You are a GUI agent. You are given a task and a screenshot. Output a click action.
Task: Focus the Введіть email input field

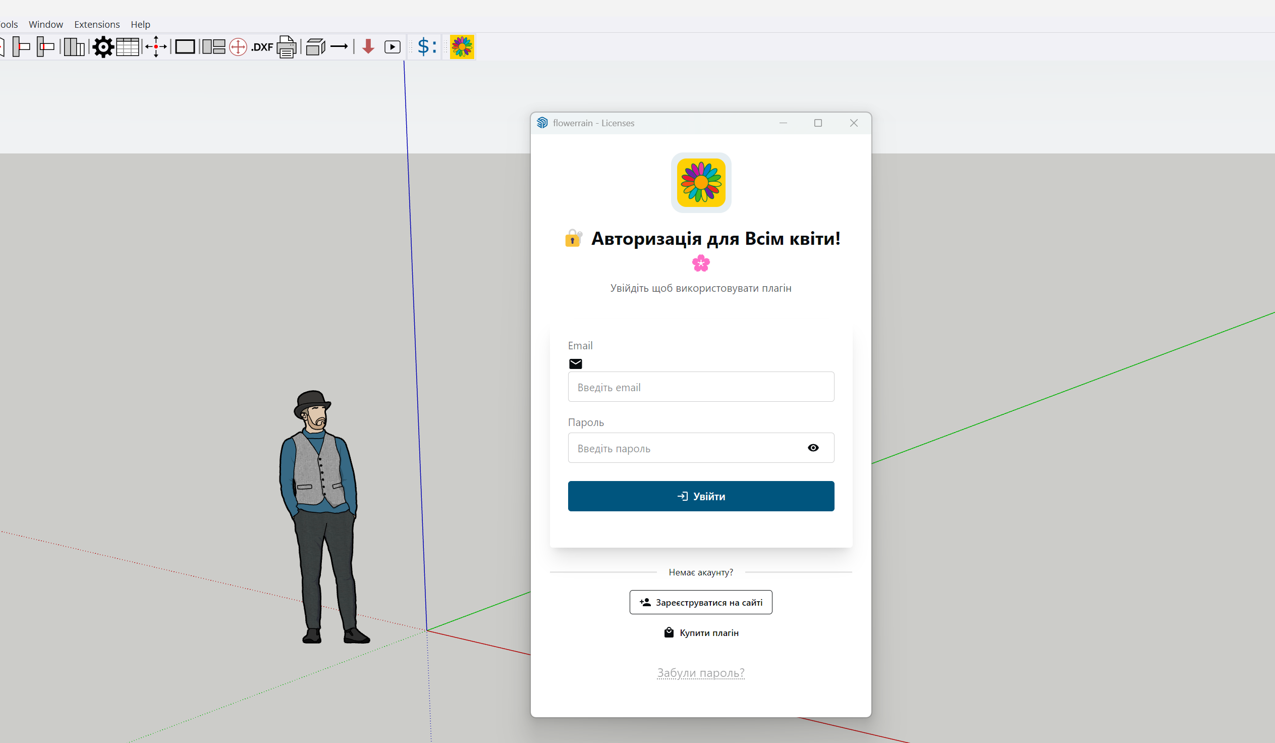[700, 387]
